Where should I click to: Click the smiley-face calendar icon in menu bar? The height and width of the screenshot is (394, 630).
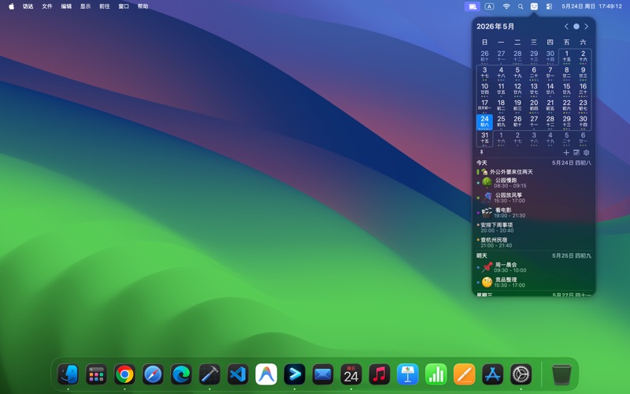tap(534, 6)
